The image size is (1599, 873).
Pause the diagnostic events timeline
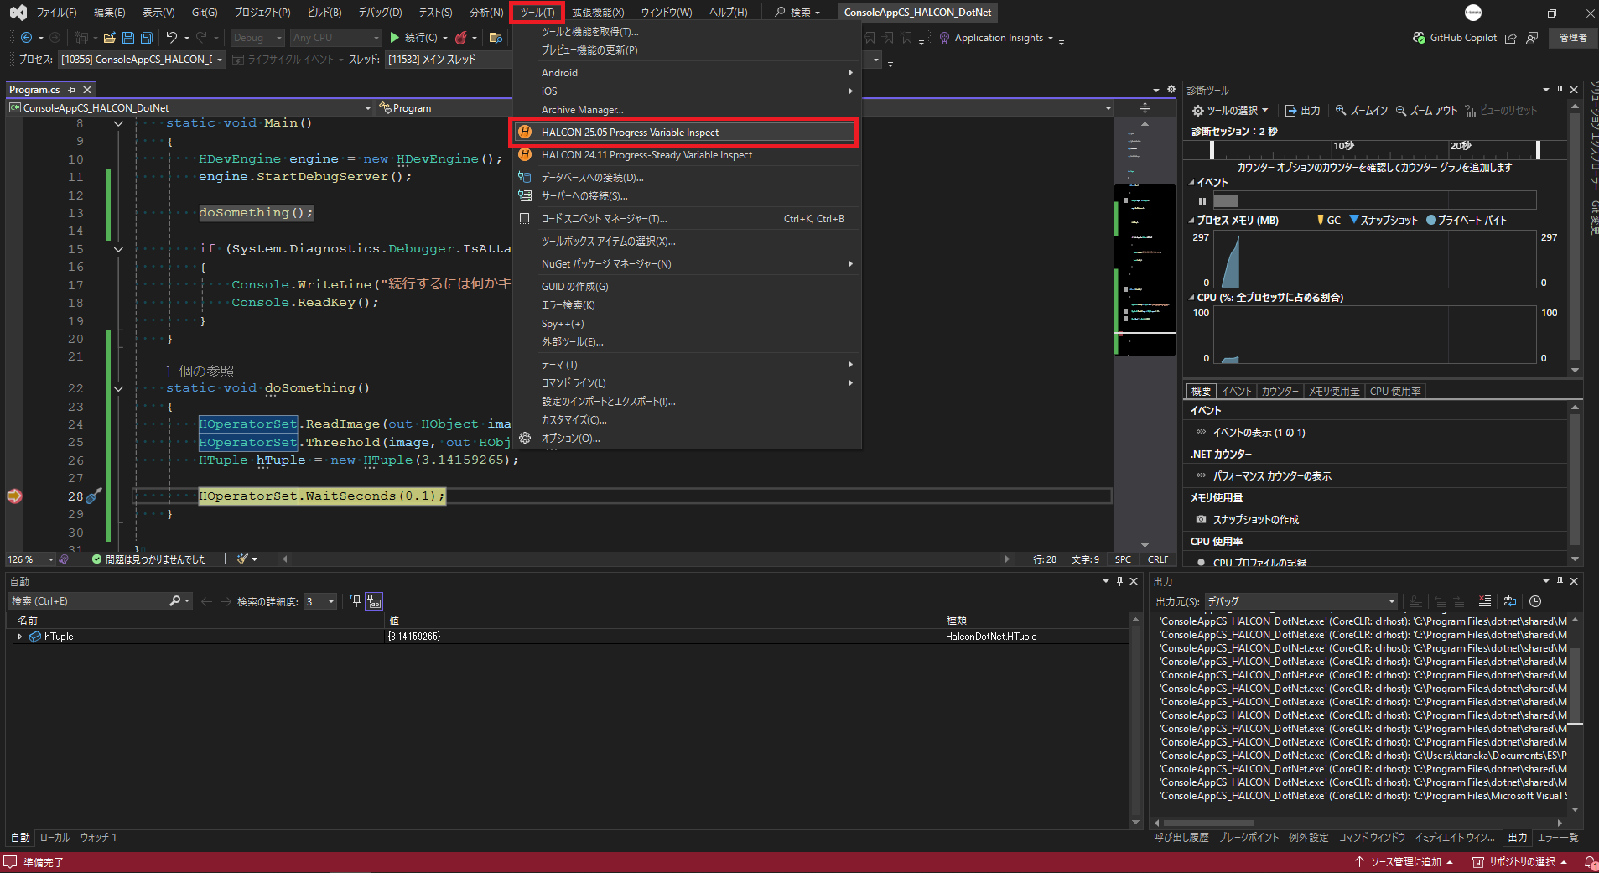(1202, 201)
